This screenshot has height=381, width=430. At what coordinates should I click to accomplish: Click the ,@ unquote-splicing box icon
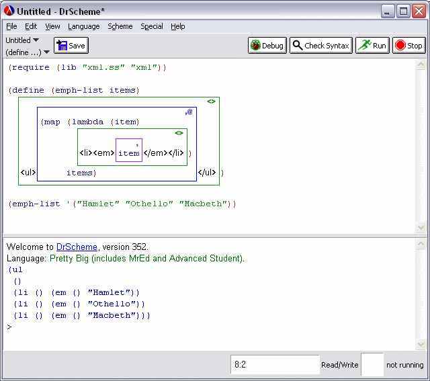click(x=189, y=112)
